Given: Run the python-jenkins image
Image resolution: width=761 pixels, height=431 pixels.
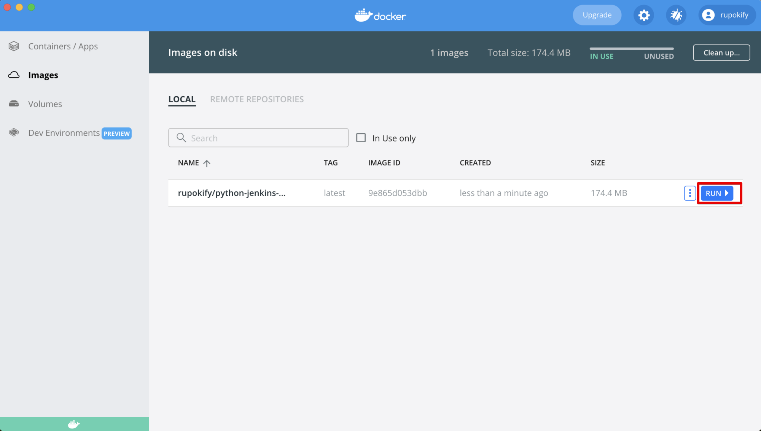Looking at the screenshot, I should (717, 193).
